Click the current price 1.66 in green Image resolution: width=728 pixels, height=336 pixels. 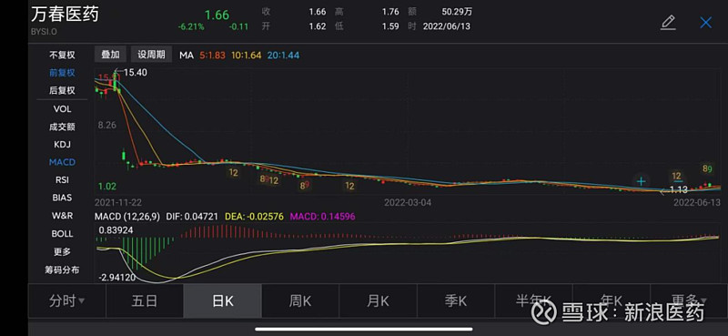217,15
